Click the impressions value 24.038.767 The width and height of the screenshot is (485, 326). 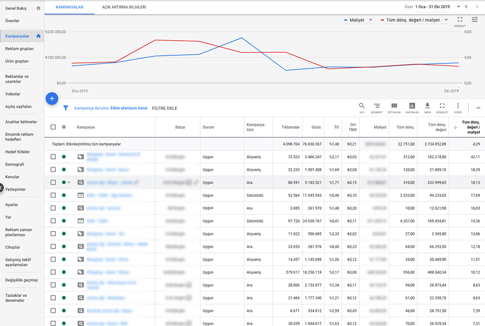click(x=312, y=221)
